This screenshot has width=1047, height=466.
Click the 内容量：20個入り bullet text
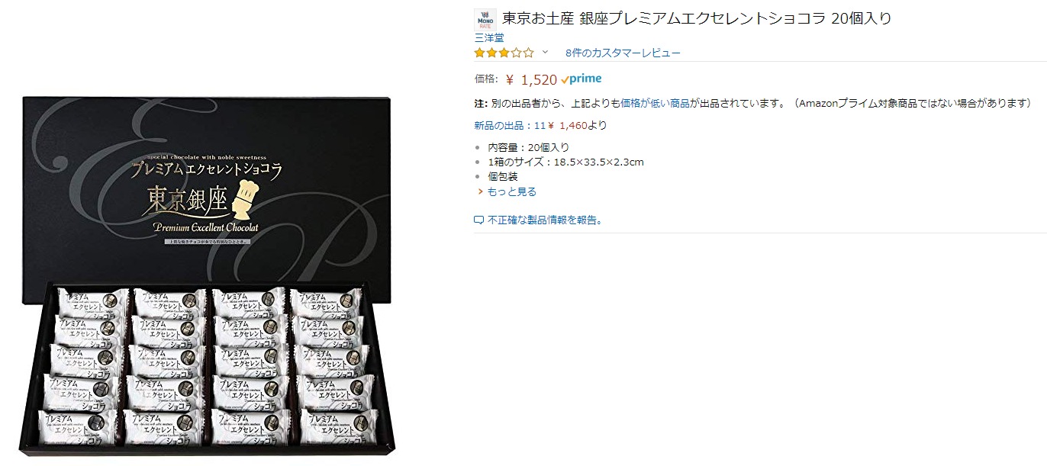click(528, 147)
